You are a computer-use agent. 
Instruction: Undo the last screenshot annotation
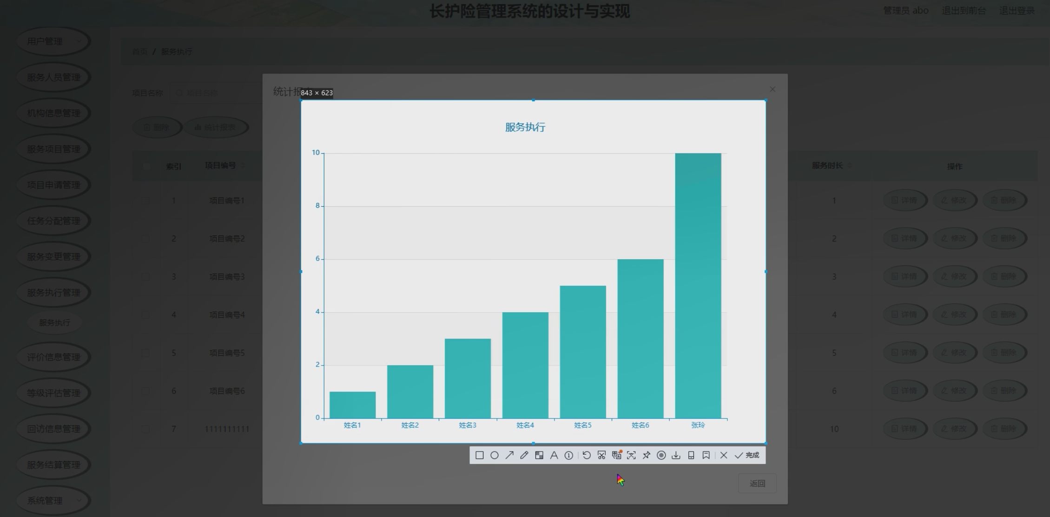tap(587, 455)
